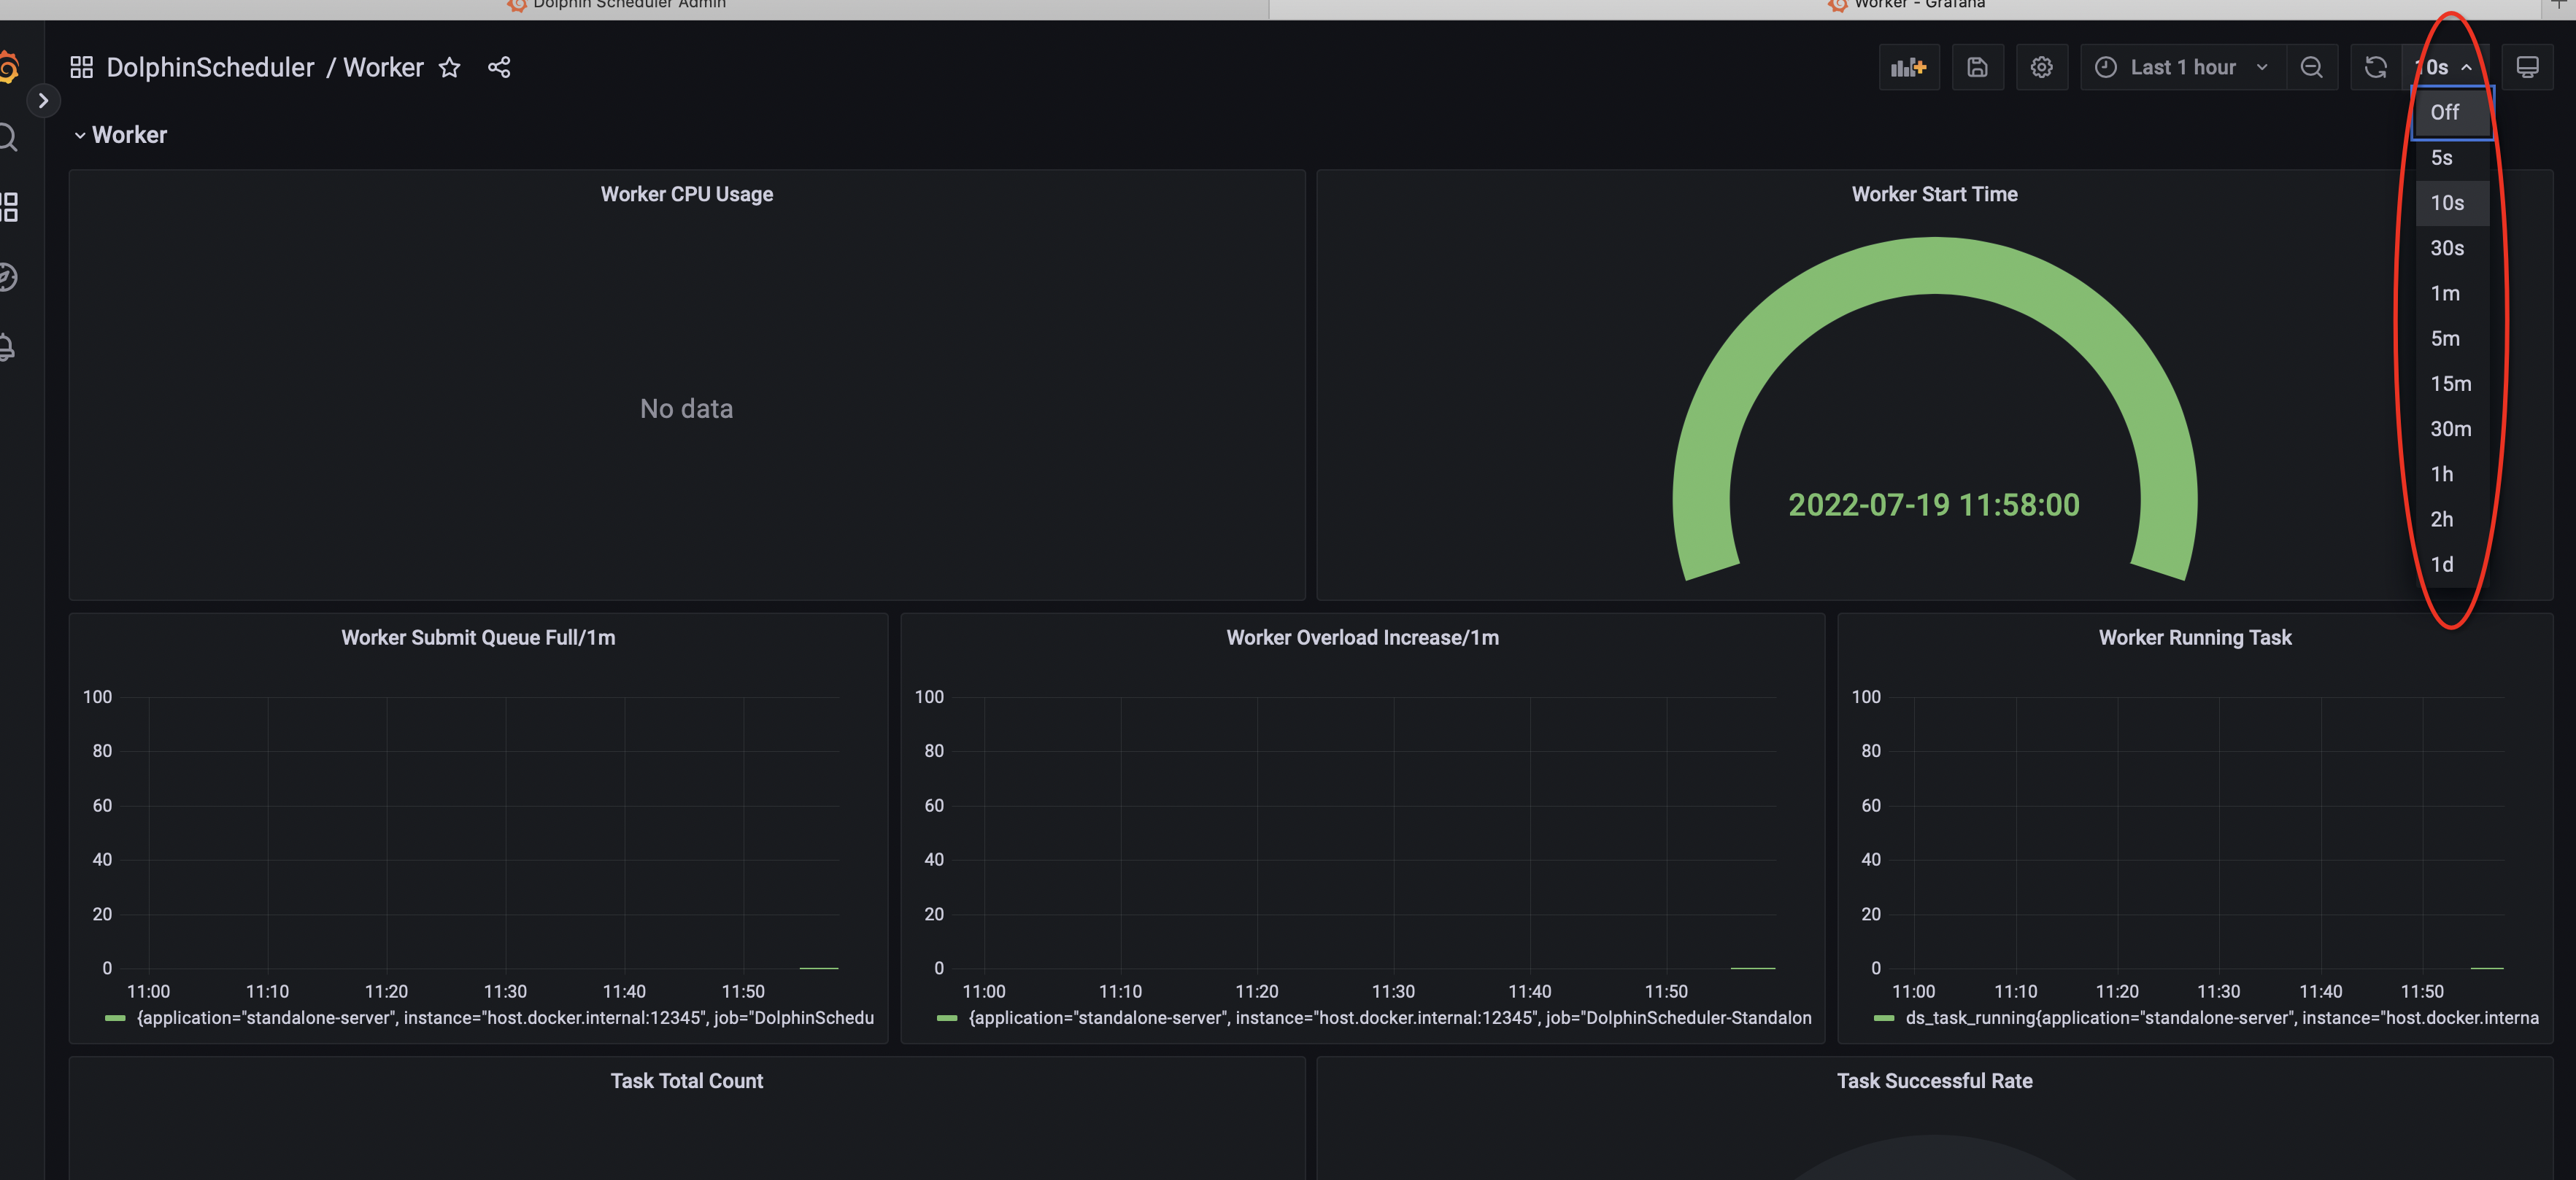Star the Worker dashboard
Image resolution: width=2576 pixels, height=1180 pixels.
pyautogui.click(x=450, y=67)
